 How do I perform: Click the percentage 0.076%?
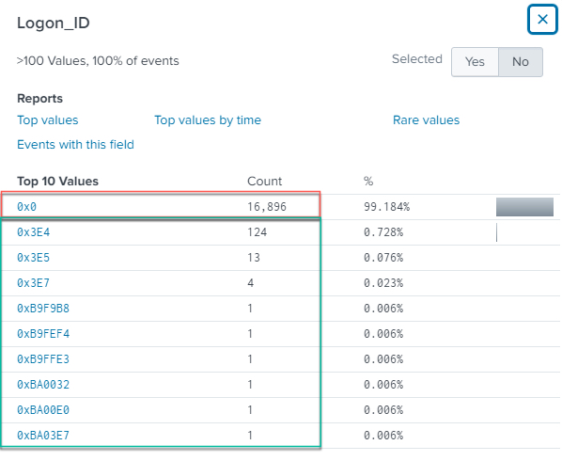click(383, 258)
